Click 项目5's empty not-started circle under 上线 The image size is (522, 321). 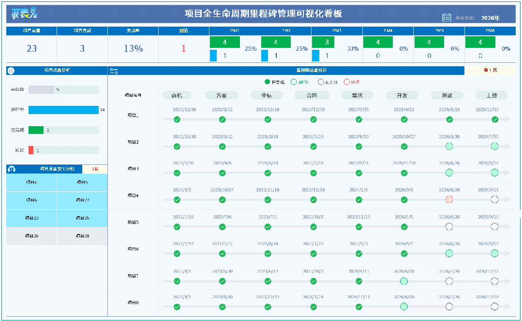pos(494,227)
